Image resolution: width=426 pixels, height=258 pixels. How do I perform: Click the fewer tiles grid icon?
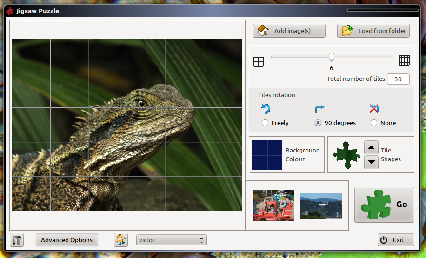259,62
